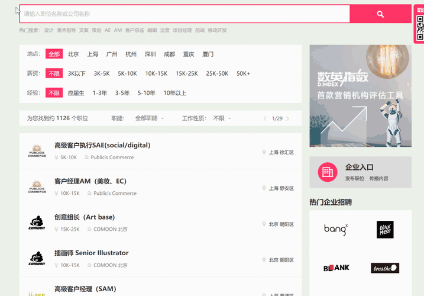Select salary range 50K+
Screen dimensions: 424x296
coord(244,73)
